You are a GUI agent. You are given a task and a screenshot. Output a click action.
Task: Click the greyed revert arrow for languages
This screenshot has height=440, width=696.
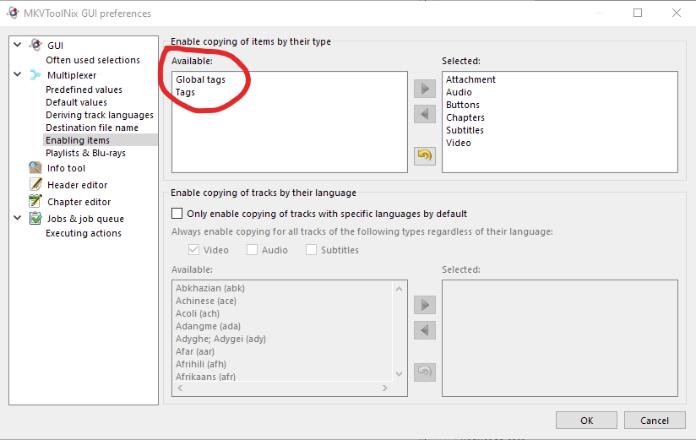click(425, 372)
